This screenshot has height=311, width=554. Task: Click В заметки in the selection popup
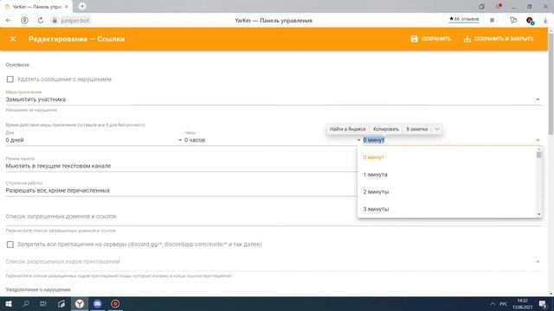[417, 129]
